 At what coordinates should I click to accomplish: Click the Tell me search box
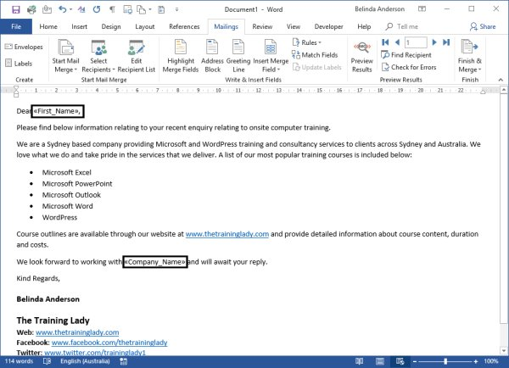pos(402,26)
